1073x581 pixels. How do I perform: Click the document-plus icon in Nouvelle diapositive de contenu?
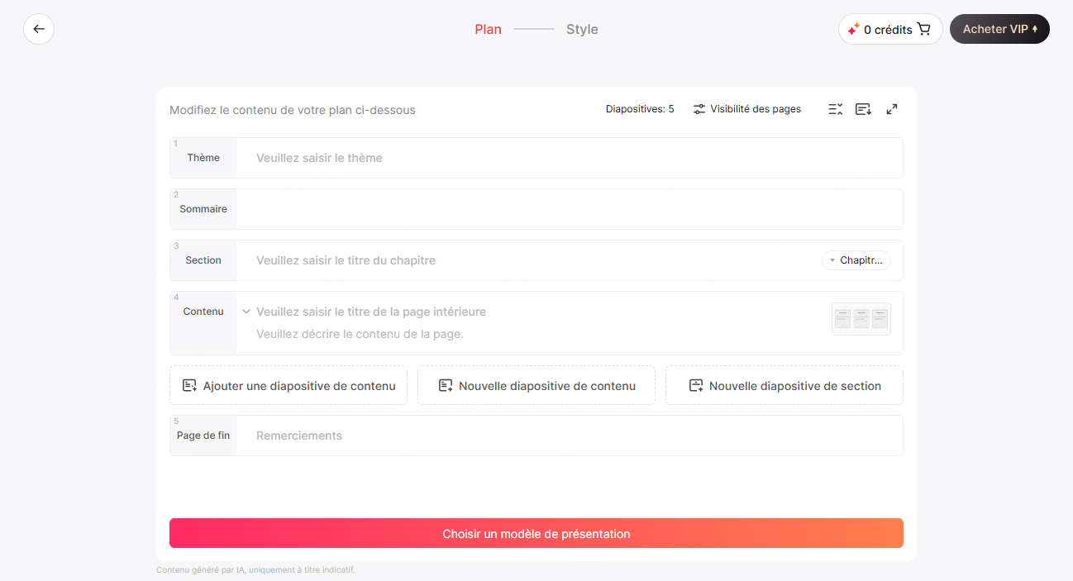click(446, 385)
